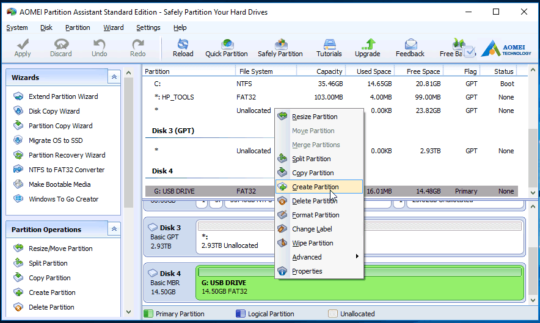This screenshot has width=540, height=323.
Task: Choose Delete Partition in the Partition Operations panel
Action: point(52,307)
